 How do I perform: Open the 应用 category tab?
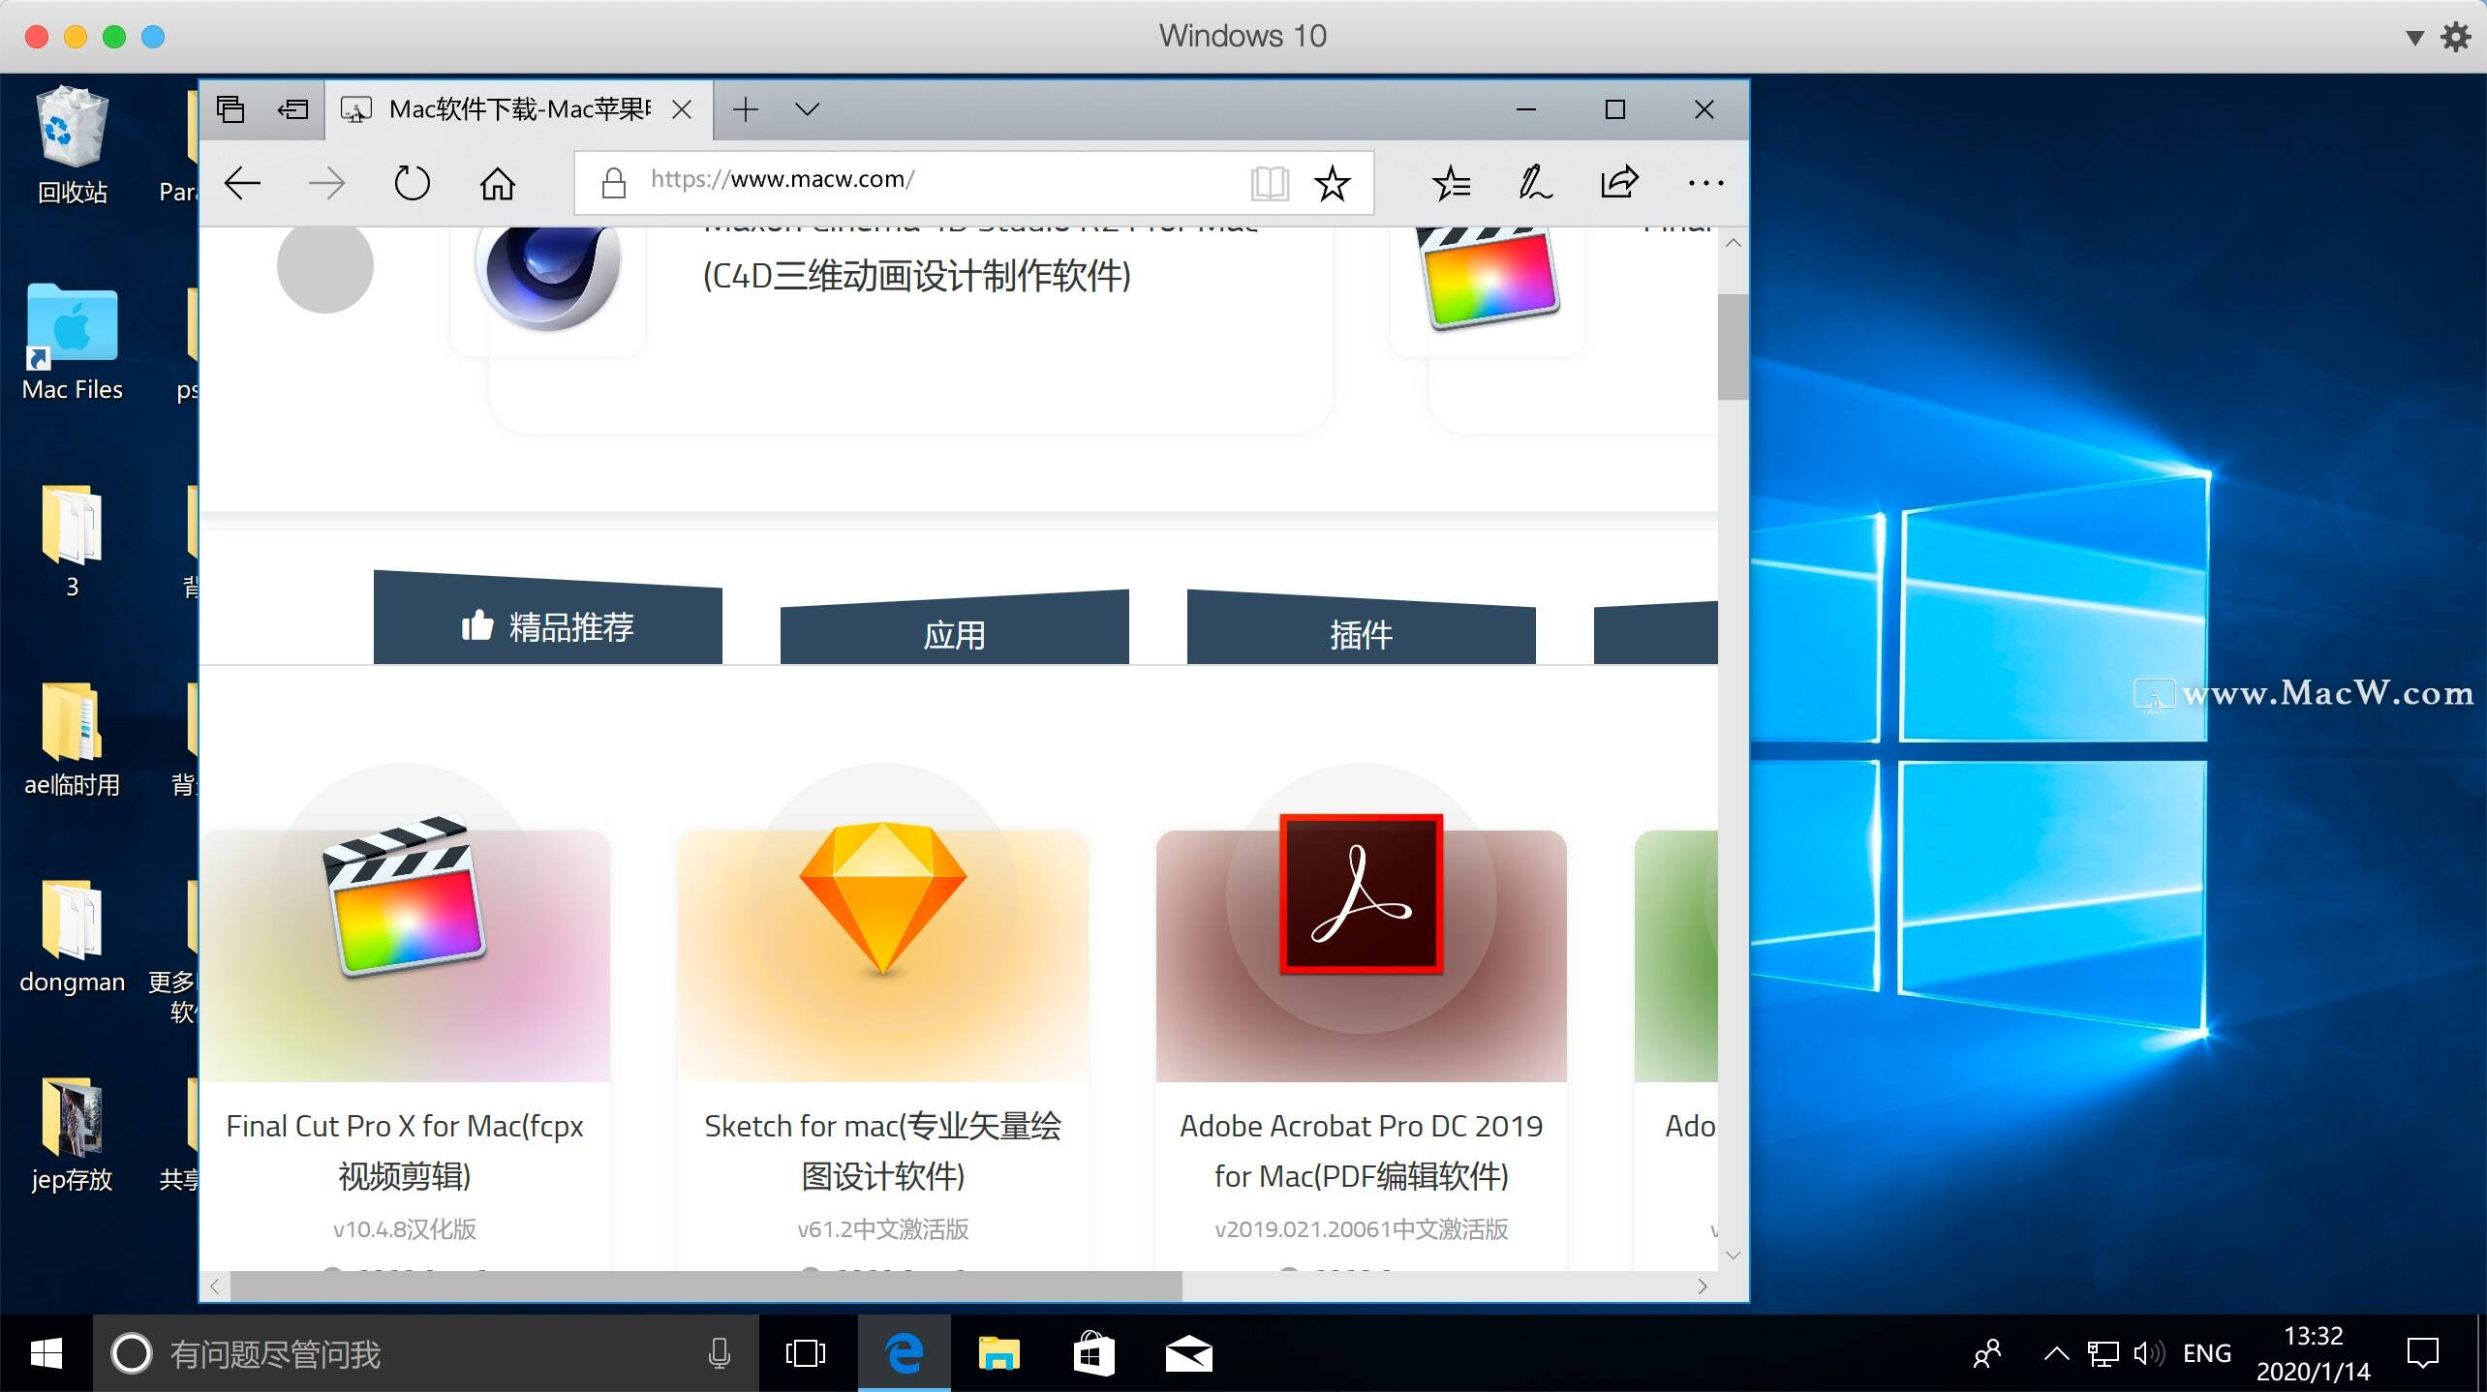tap(954, 635)
